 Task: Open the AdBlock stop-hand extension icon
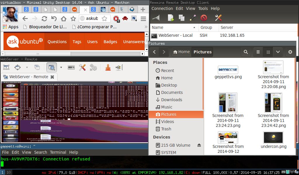pyautogui.click(x=116, y=19)
